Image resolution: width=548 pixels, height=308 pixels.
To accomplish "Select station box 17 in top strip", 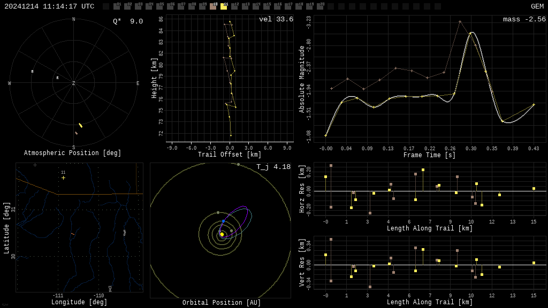I will [287, 6].
